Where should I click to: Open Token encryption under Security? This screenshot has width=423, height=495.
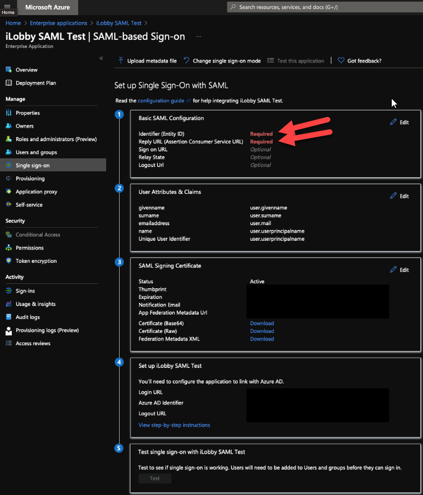pyautogui.click(x=36, y=261)
